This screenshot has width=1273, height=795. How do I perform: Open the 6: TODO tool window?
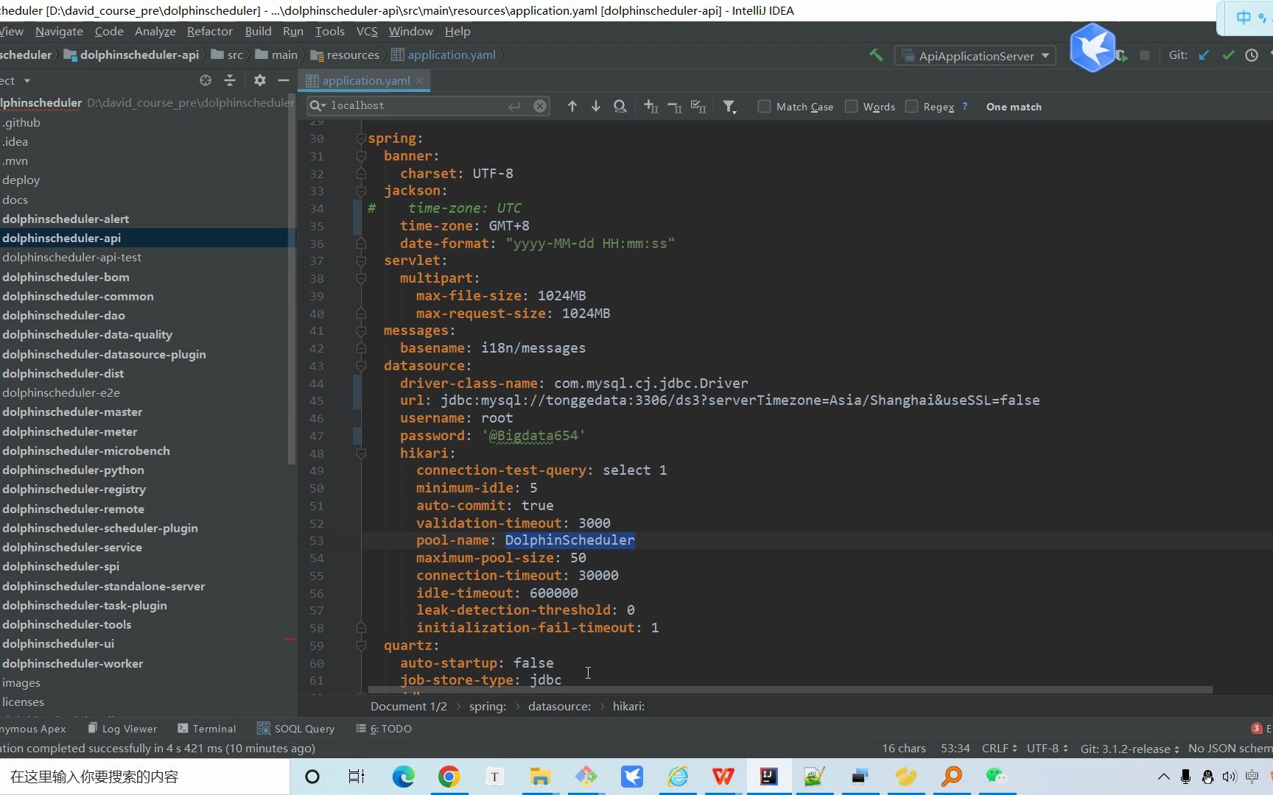click(x=384, y=728)
